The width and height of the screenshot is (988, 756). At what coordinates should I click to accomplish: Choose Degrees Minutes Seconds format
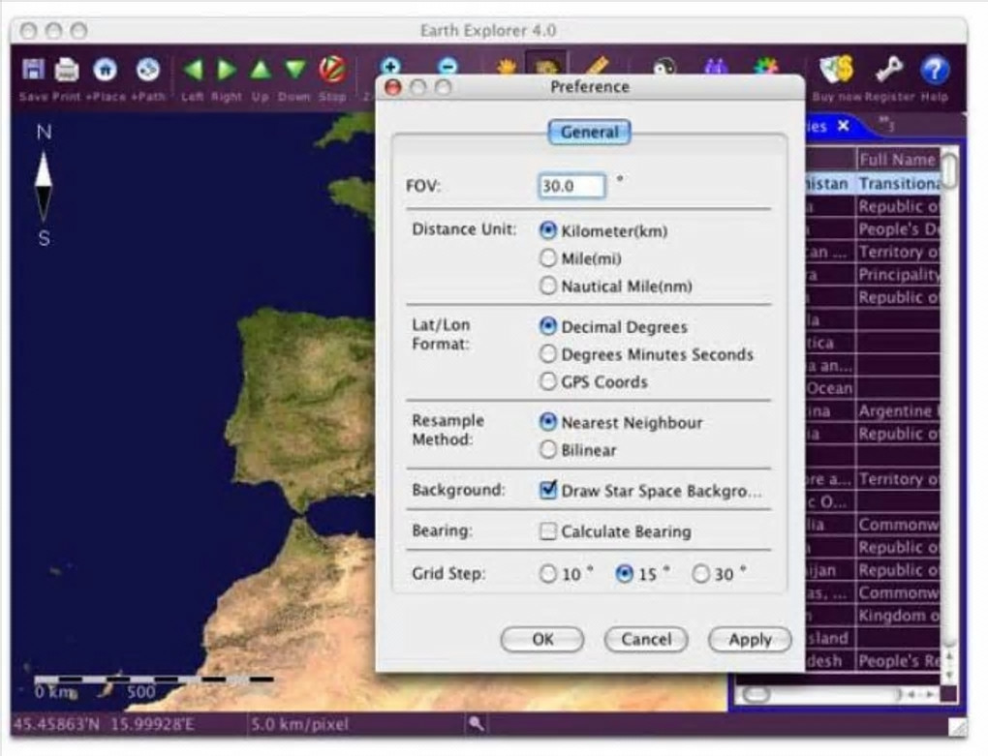coord(548,353)
